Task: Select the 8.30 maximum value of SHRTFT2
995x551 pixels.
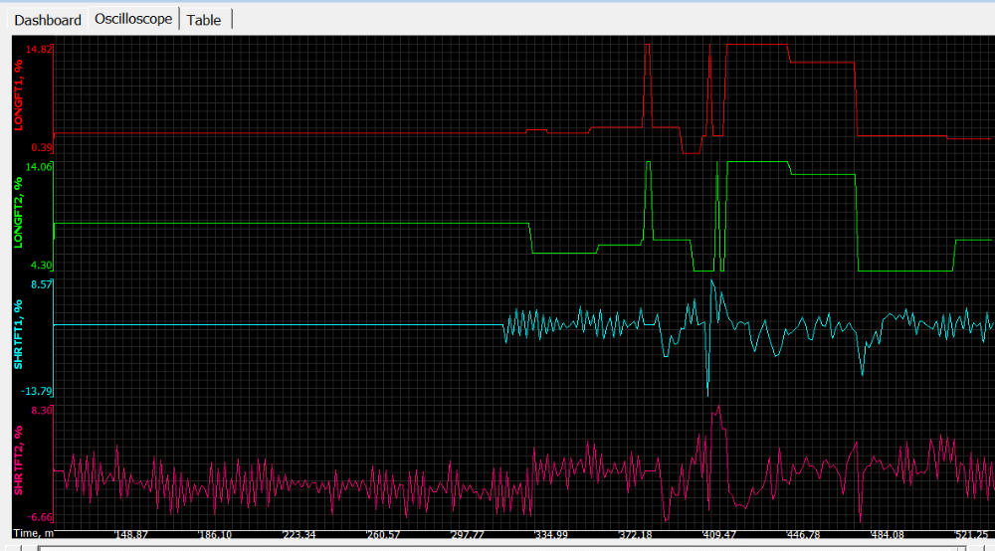Action: click(x=42, y=410)
